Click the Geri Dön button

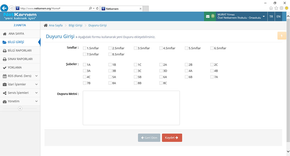[149, 138]
